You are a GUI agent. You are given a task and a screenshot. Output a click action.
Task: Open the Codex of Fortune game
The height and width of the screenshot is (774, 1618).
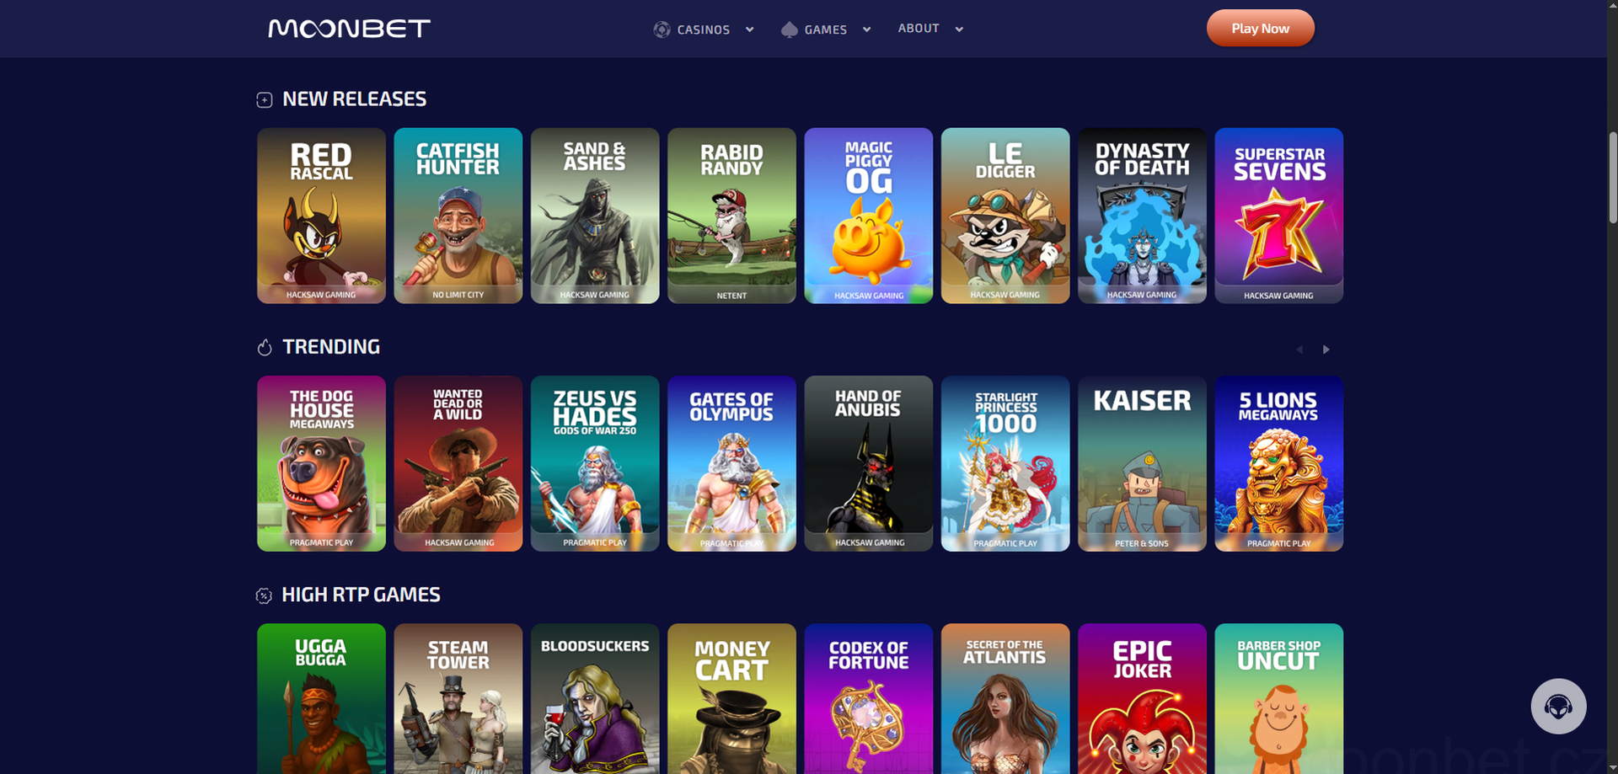click(x=868, y=699)
